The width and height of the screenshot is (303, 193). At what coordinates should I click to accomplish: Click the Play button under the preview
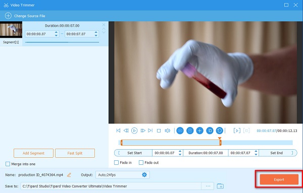[134, 131]
